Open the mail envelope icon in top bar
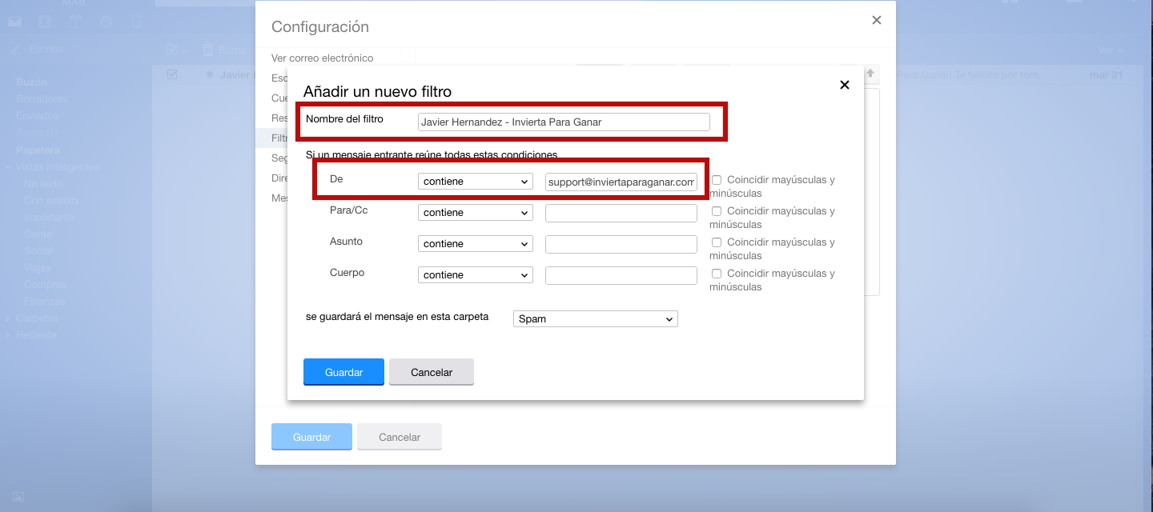This screenshot has height=512, width=1153. (14, 22)
